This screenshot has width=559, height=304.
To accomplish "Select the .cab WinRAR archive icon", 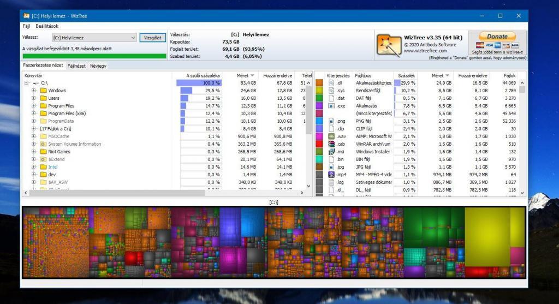I will 331,144.
